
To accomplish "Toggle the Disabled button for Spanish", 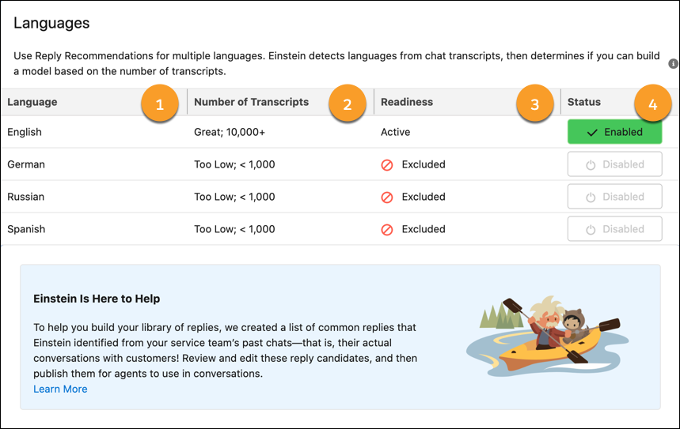I will (614, 230).
